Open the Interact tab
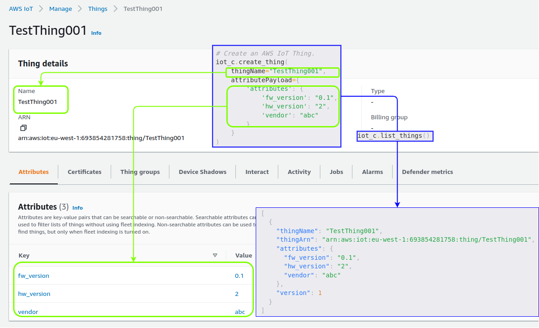This screenshot has width=539, height=328. click(x=257, y=172)
